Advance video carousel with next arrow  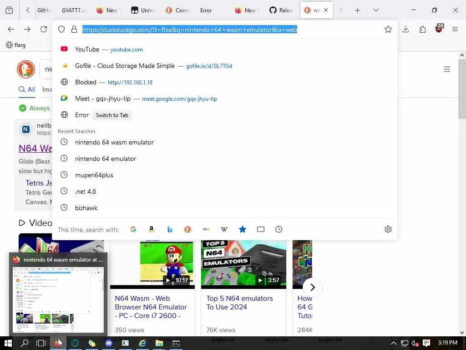pyautogui.click(x=312, y=287)
